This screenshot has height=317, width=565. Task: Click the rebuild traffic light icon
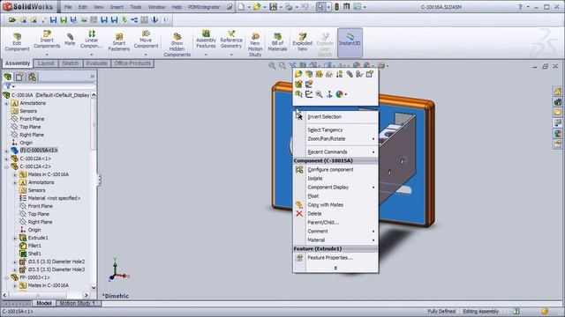coord(336,7)
